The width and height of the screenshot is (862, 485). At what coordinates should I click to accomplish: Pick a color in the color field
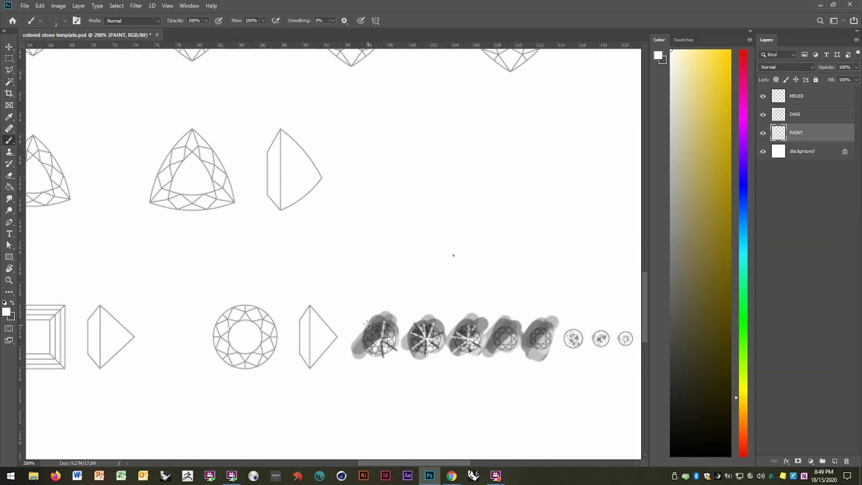pos(700,253)
